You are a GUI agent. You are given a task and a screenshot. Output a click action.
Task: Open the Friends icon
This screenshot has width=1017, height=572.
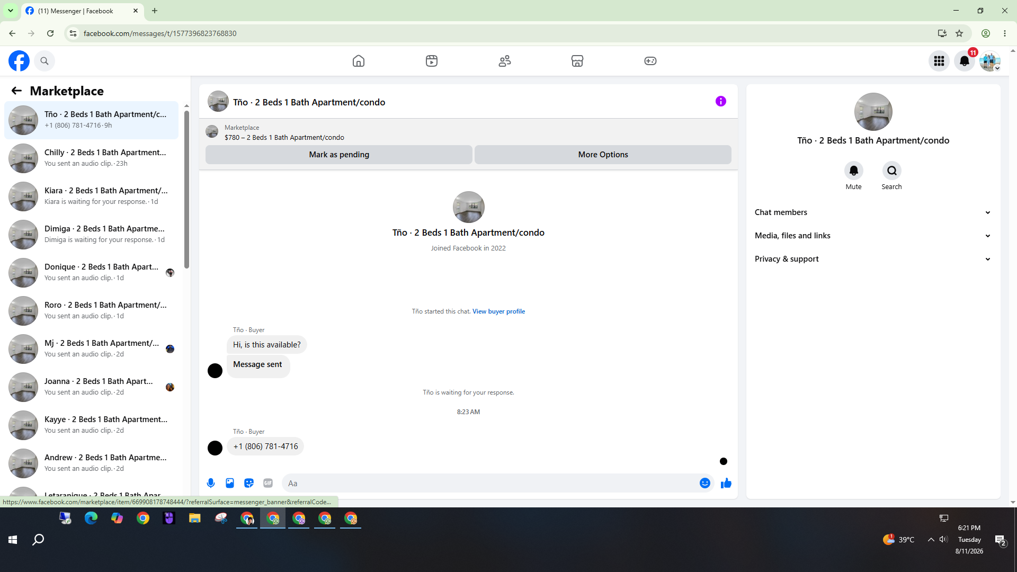point(505,61)
